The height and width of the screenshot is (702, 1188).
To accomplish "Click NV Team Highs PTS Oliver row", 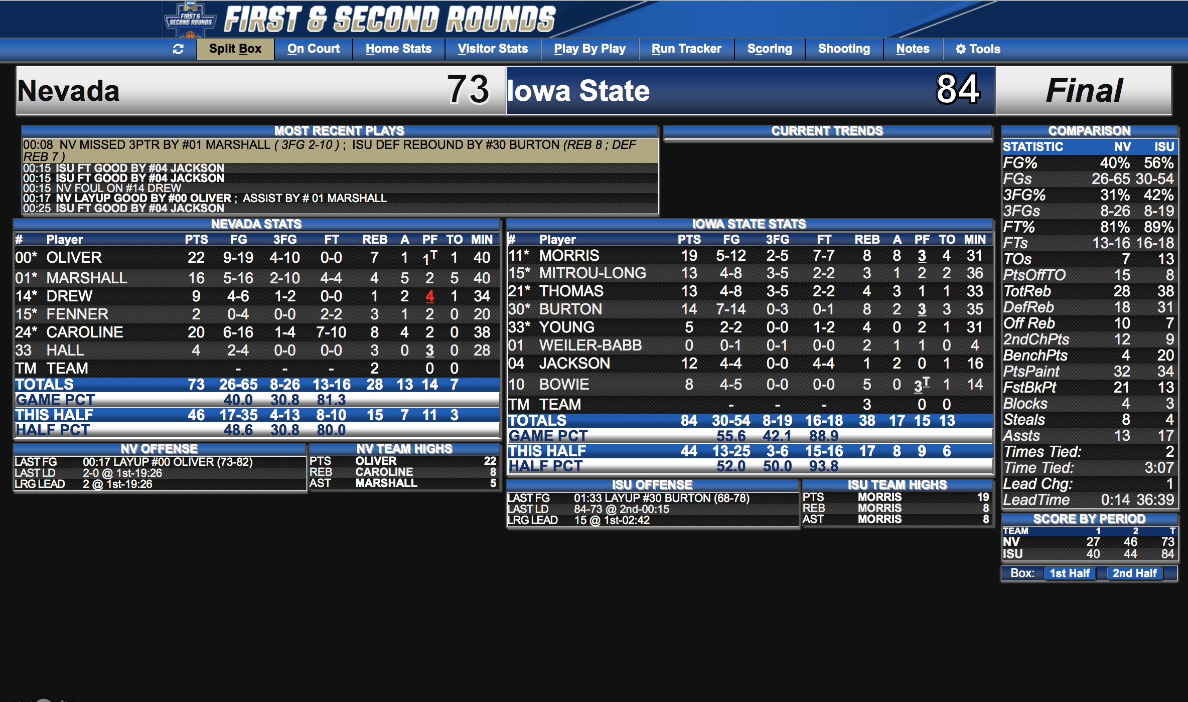I will 403,461.
